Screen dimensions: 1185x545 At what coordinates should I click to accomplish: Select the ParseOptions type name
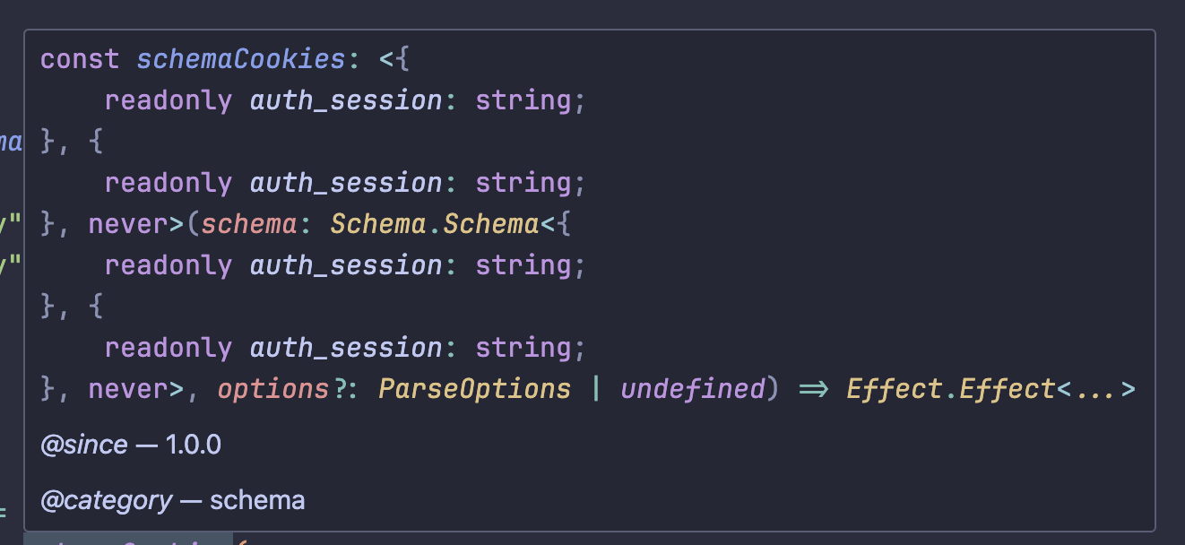[x=474, y=389]
